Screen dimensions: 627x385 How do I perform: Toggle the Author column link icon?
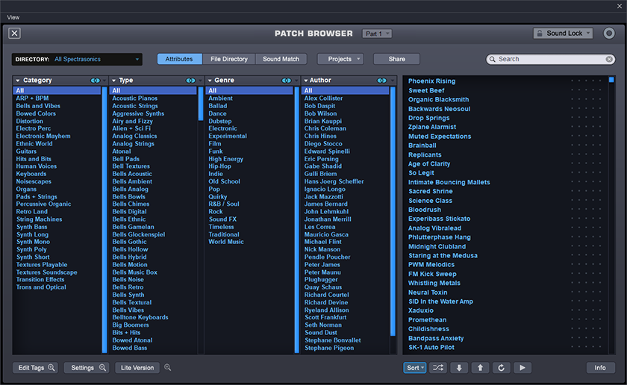click(x=382, y=81)
